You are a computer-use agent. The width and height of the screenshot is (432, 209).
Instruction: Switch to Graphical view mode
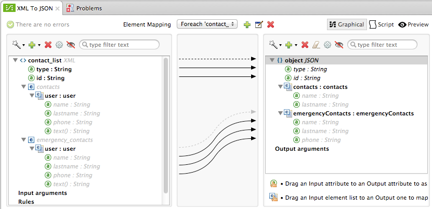346,24
